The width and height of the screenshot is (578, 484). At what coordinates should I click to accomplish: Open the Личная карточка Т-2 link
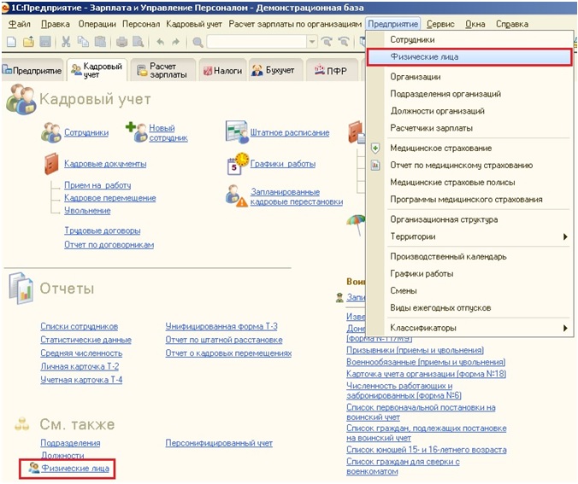click(x=80, y=366)
